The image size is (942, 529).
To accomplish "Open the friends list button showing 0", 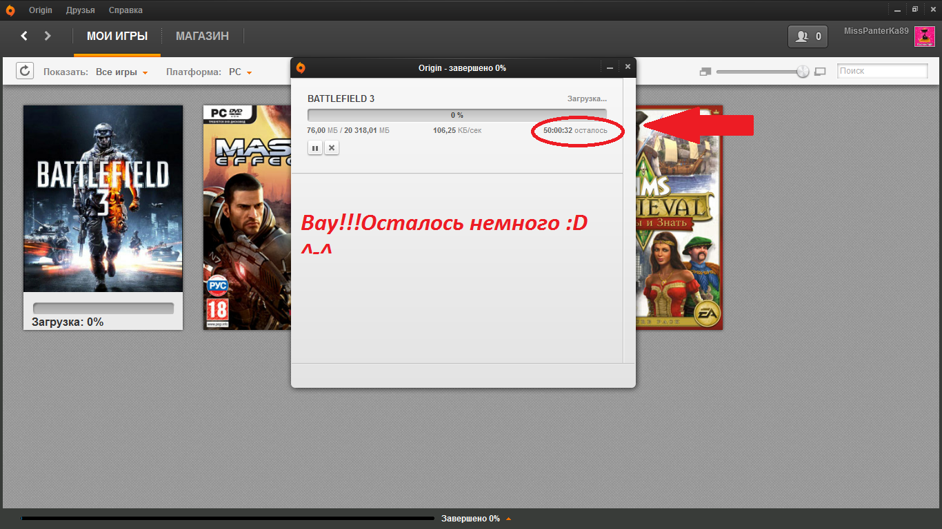I will coord(808,37).
